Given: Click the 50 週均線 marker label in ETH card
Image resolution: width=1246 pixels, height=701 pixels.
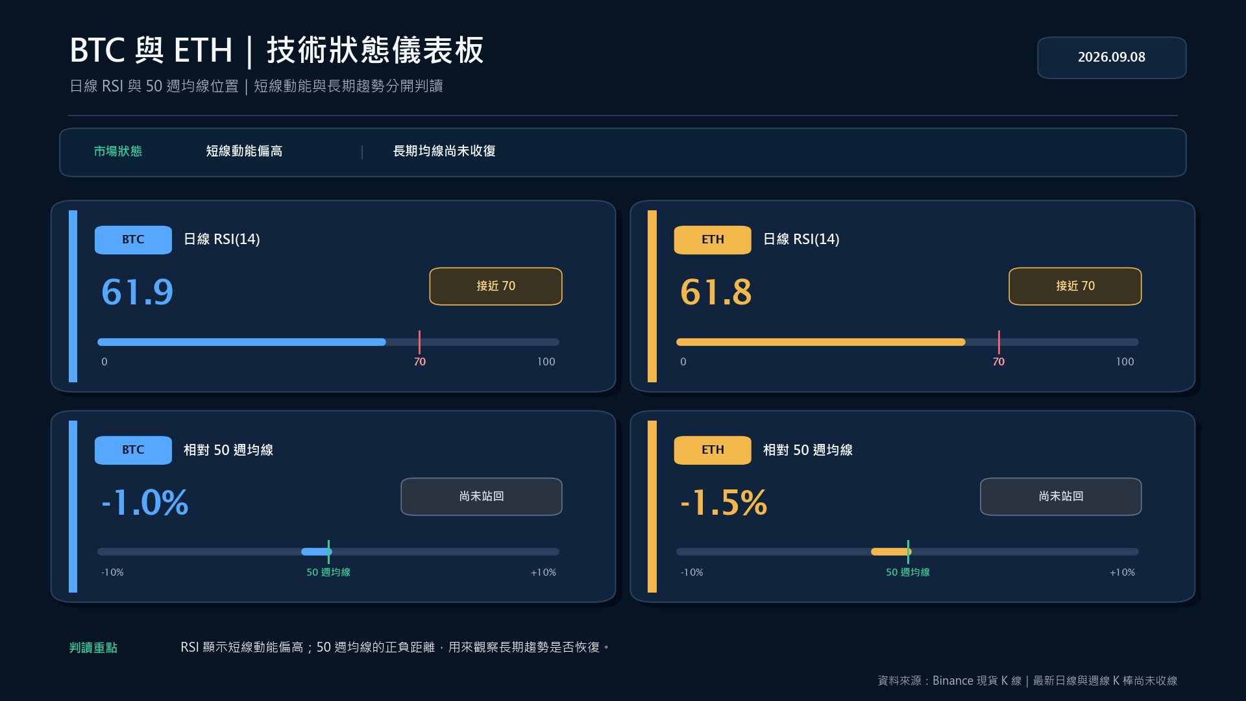Looking at the screenshot, I should click(908, 572).
